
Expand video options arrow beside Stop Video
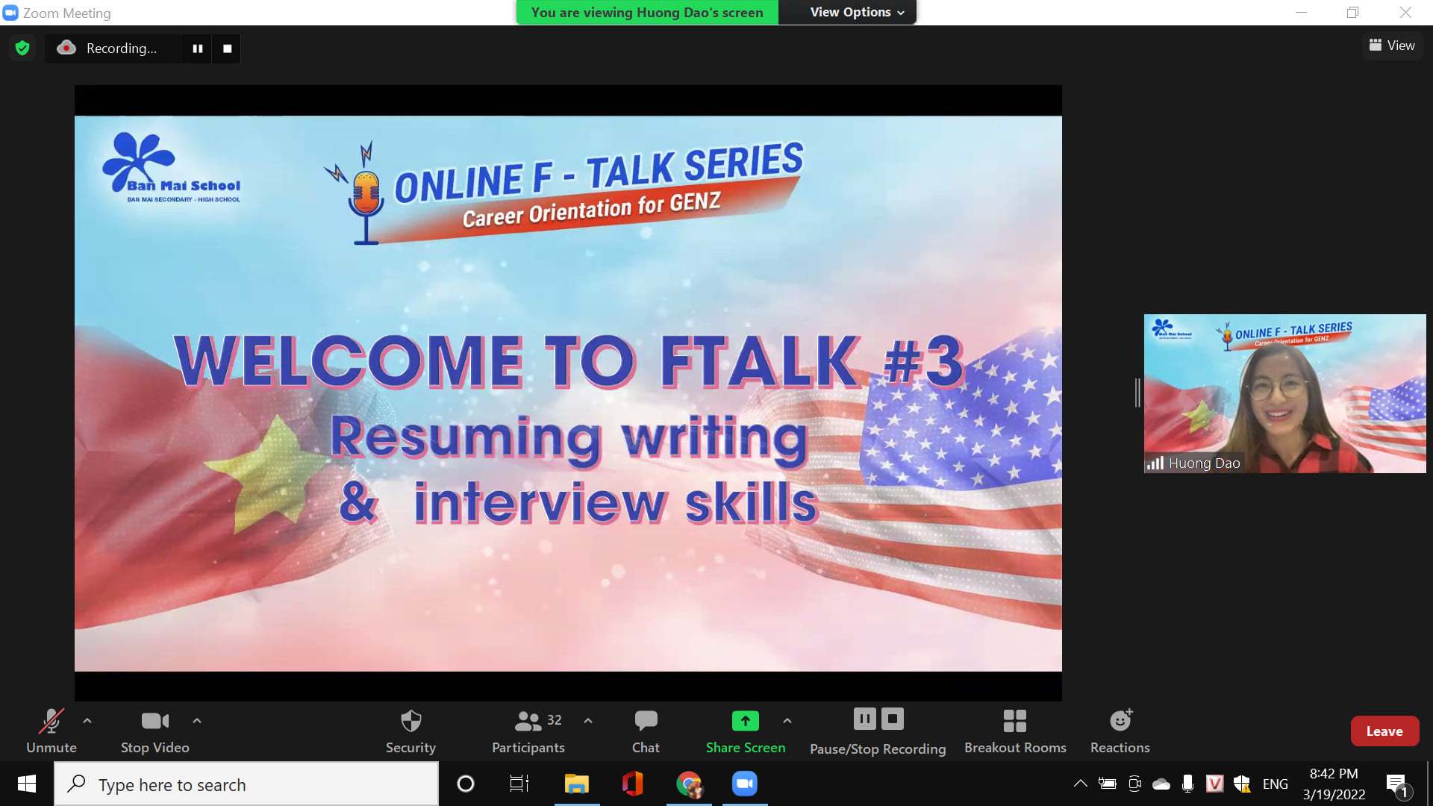coord(197,721)
